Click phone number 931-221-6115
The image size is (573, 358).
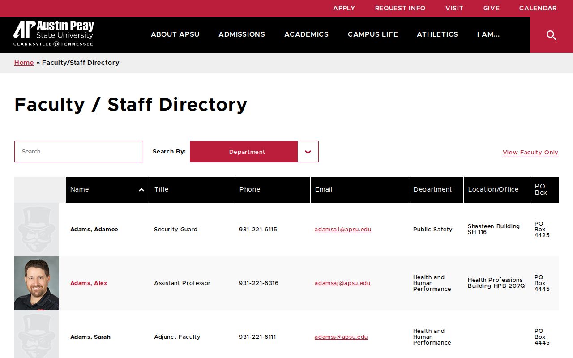pos(258,230)
